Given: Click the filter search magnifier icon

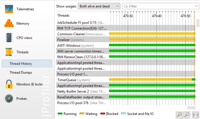Looking at the screenshot, I should [126, 6].
